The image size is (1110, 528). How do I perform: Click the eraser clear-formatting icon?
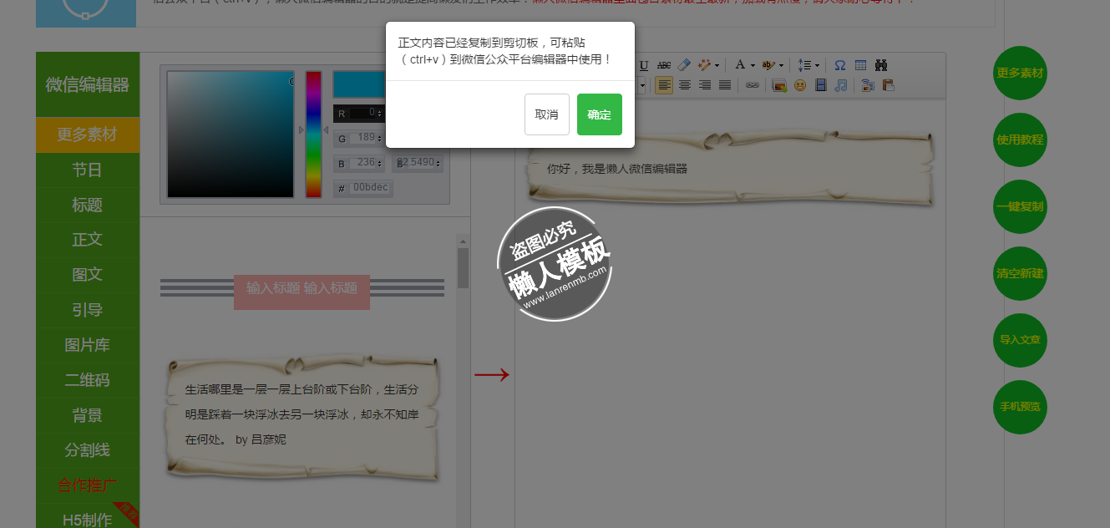point(683,65)
